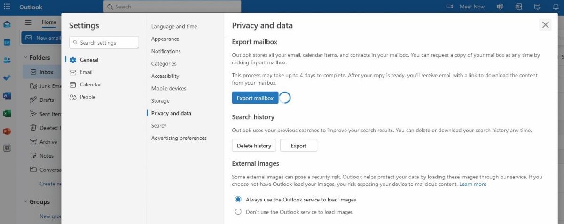Open Notifications settings

pyautogui.click(x=166, y=51)
